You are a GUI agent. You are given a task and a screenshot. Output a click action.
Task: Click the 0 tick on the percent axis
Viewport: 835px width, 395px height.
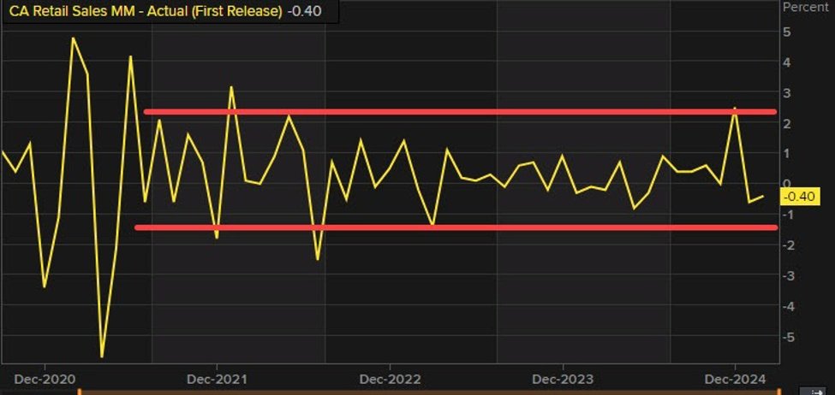[786, 184]
